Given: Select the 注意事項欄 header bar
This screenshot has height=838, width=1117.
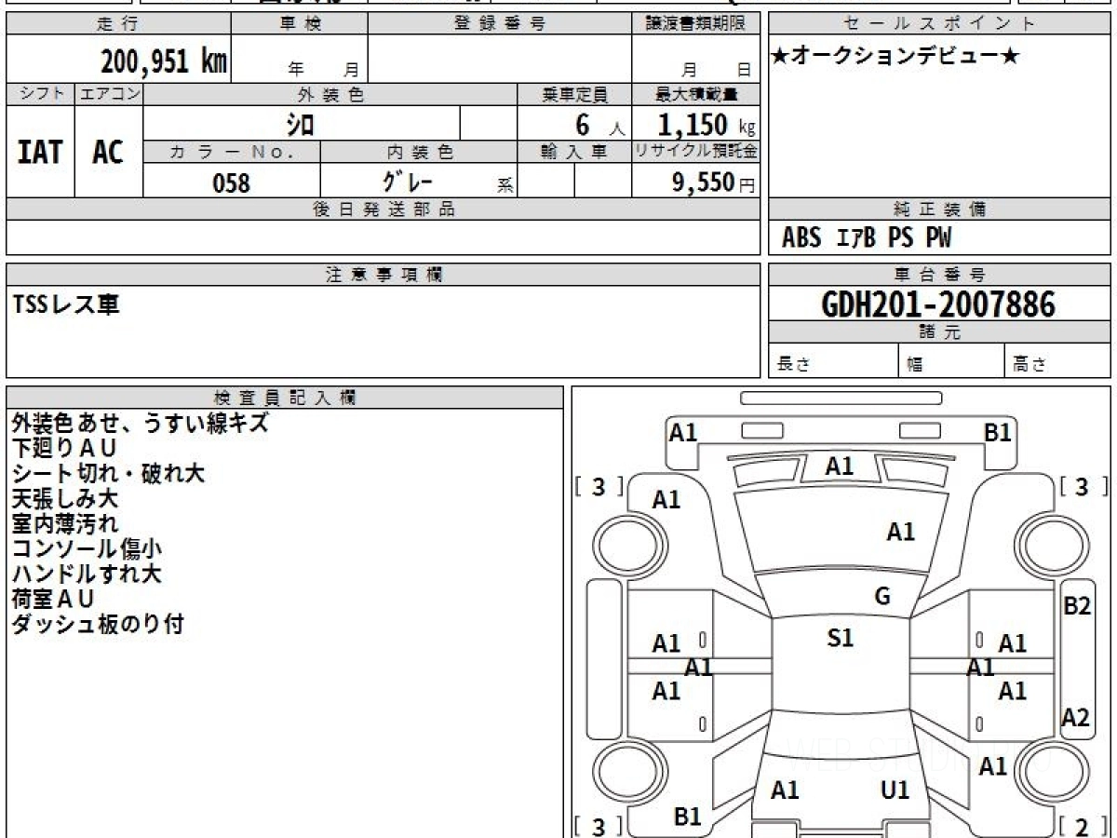Looking at the screenshot, I should [384, 275].
